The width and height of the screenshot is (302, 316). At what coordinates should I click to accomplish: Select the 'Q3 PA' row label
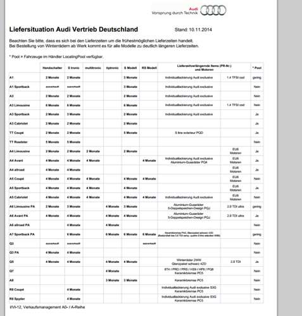point(14,253)
